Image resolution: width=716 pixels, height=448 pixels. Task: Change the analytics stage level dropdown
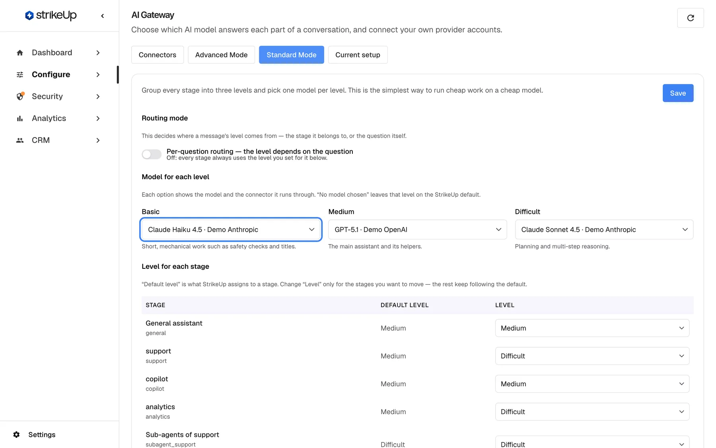592,412
